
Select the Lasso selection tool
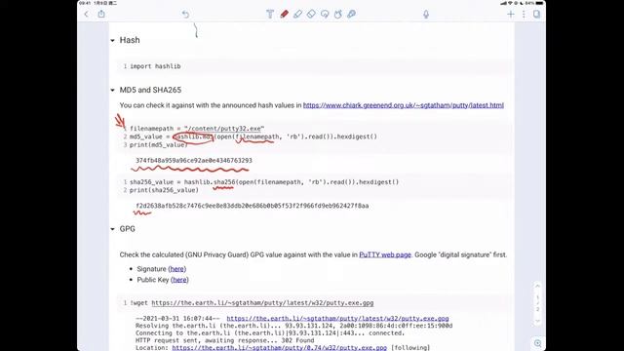click(x=325, y=15)
